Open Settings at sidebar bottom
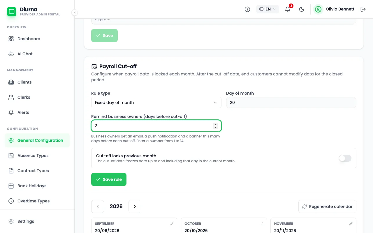The width and height of the screenshot is (373, 233). click(37, 221)
